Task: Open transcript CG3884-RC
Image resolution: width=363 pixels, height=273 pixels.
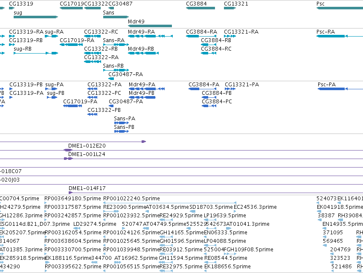Action: (216, 49)
